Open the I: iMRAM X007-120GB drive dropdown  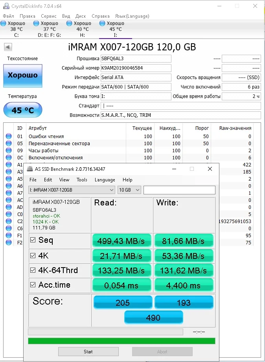pos(72,190)
